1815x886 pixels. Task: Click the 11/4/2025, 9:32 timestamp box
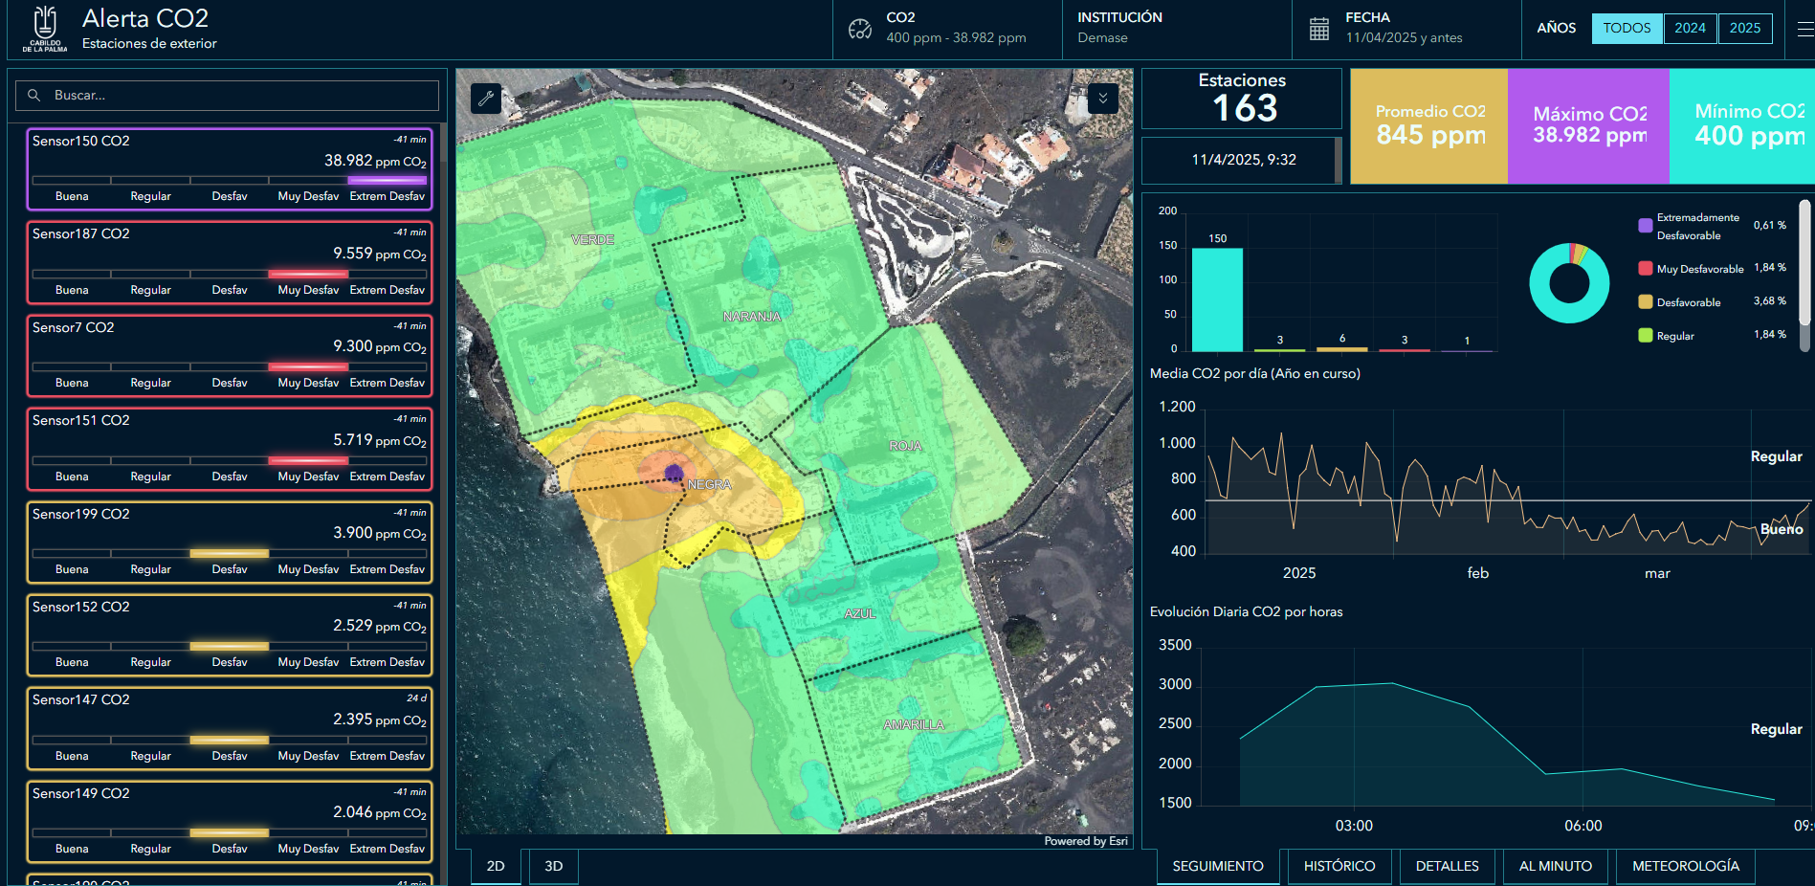pos(1242,160)
